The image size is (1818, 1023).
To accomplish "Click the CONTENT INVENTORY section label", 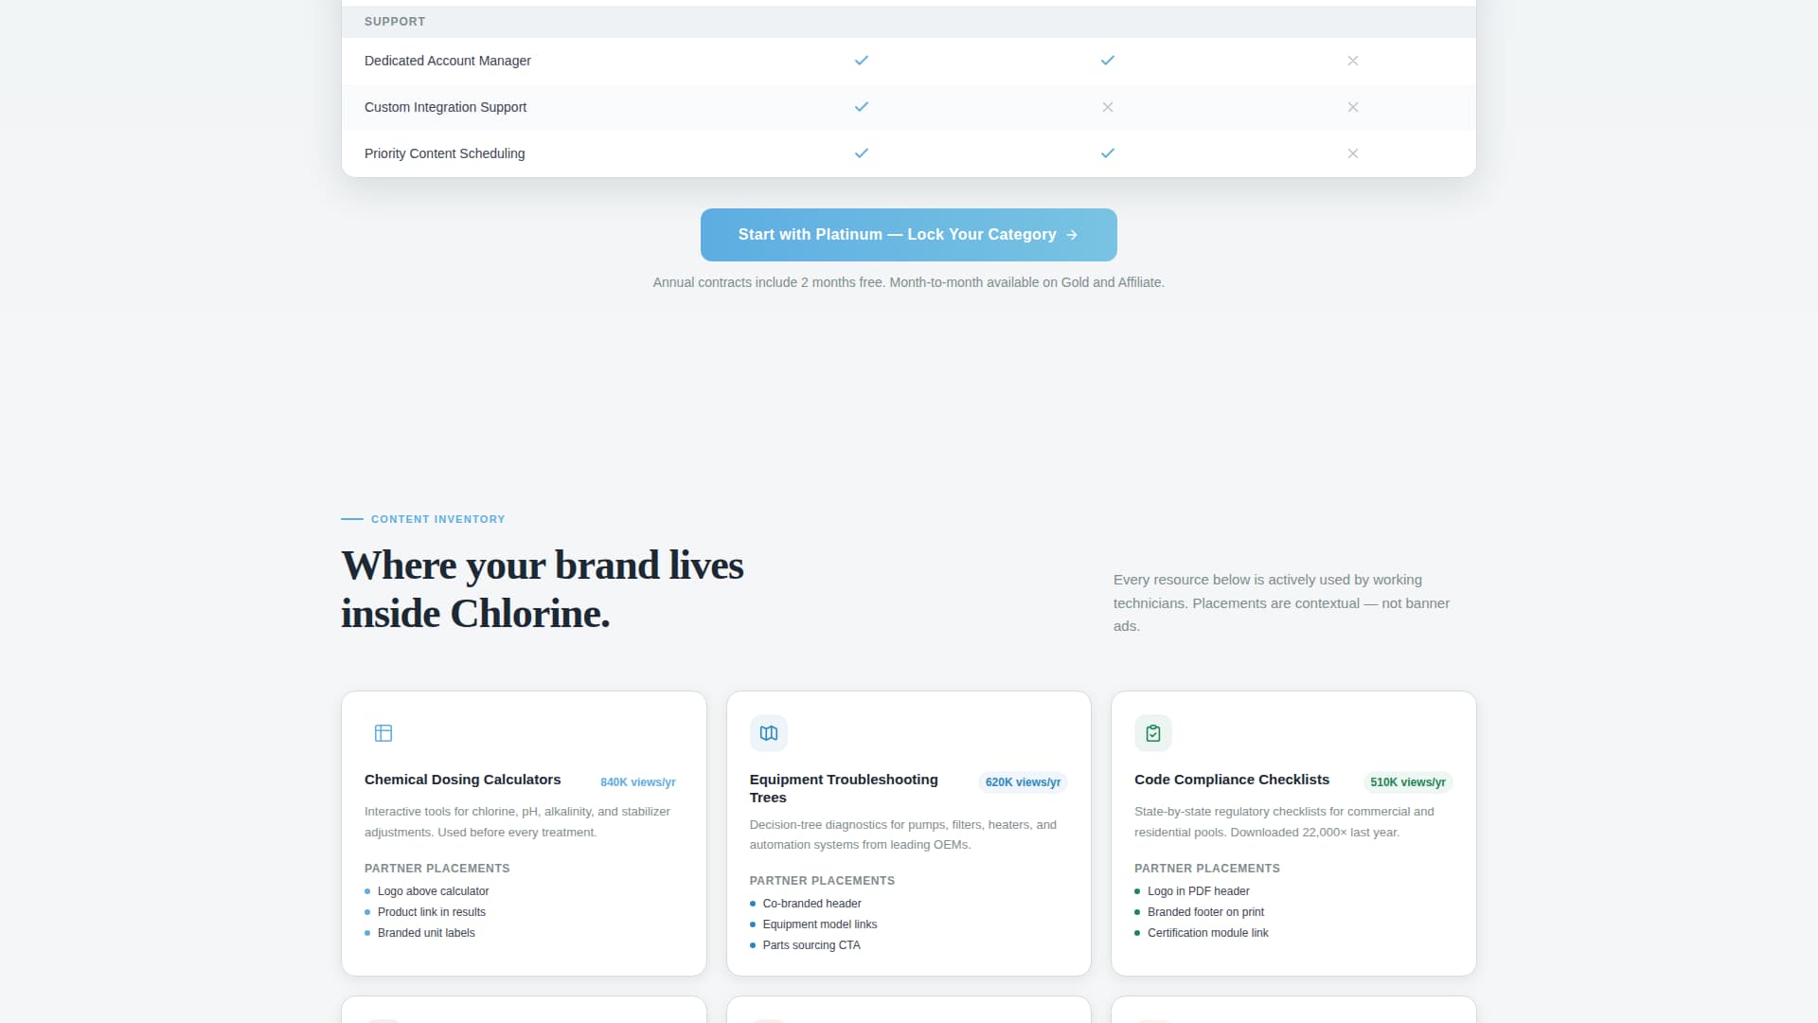I will coord(437,519).
